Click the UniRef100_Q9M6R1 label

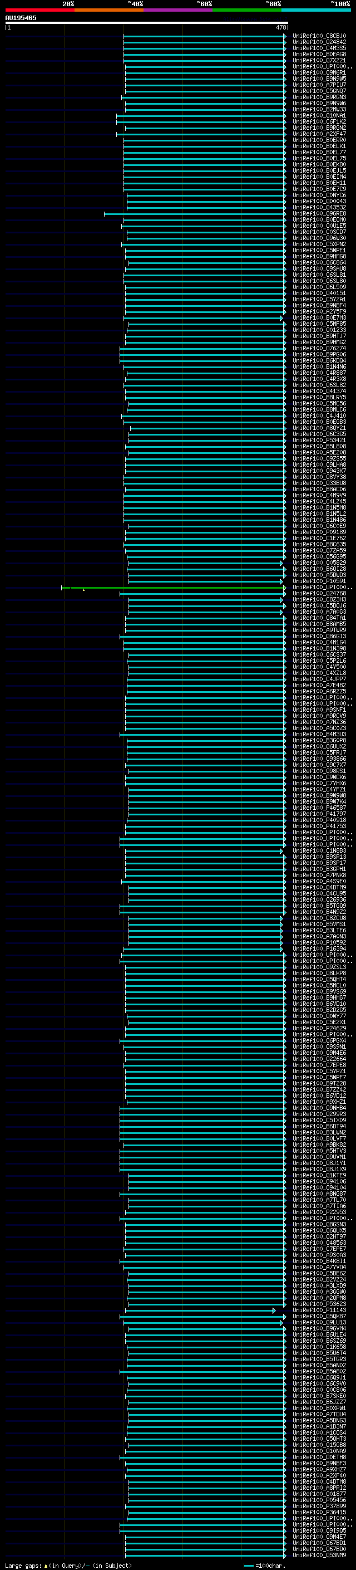[319, 72]
